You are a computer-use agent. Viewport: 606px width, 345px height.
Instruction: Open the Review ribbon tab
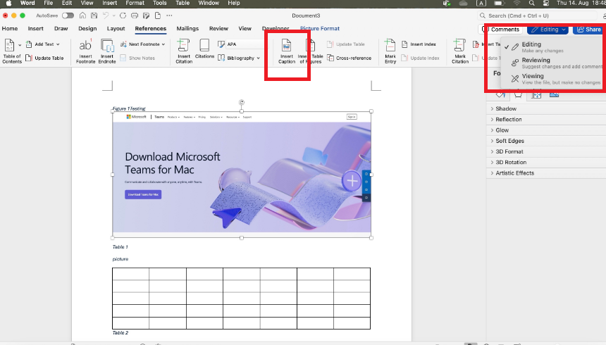218,29
